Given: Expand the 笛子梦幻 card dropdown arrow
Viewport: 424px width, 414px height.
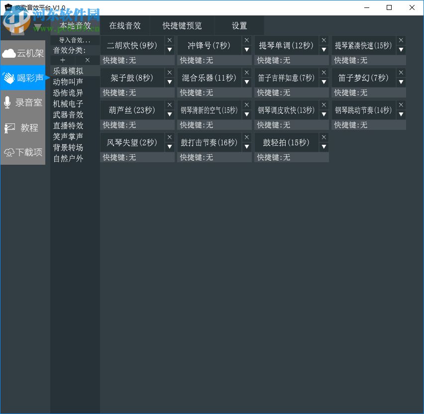Looking at the screenshot, I should pos(401,82).
